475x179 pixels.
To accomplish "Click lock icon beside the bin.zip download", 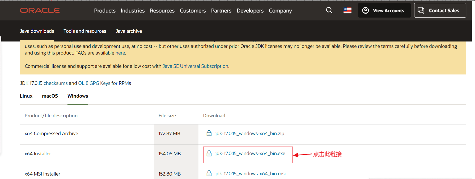I will 209,133.
